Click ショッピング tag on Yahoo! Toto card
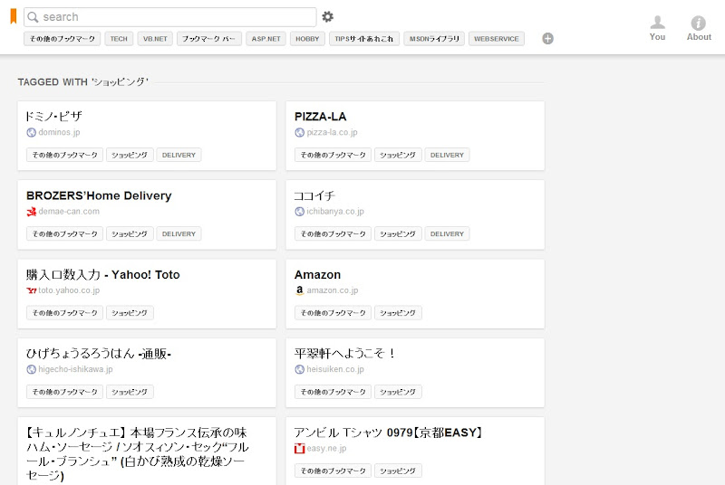Image resolution: width=725 pixels, height=485 pixels. 130,313
